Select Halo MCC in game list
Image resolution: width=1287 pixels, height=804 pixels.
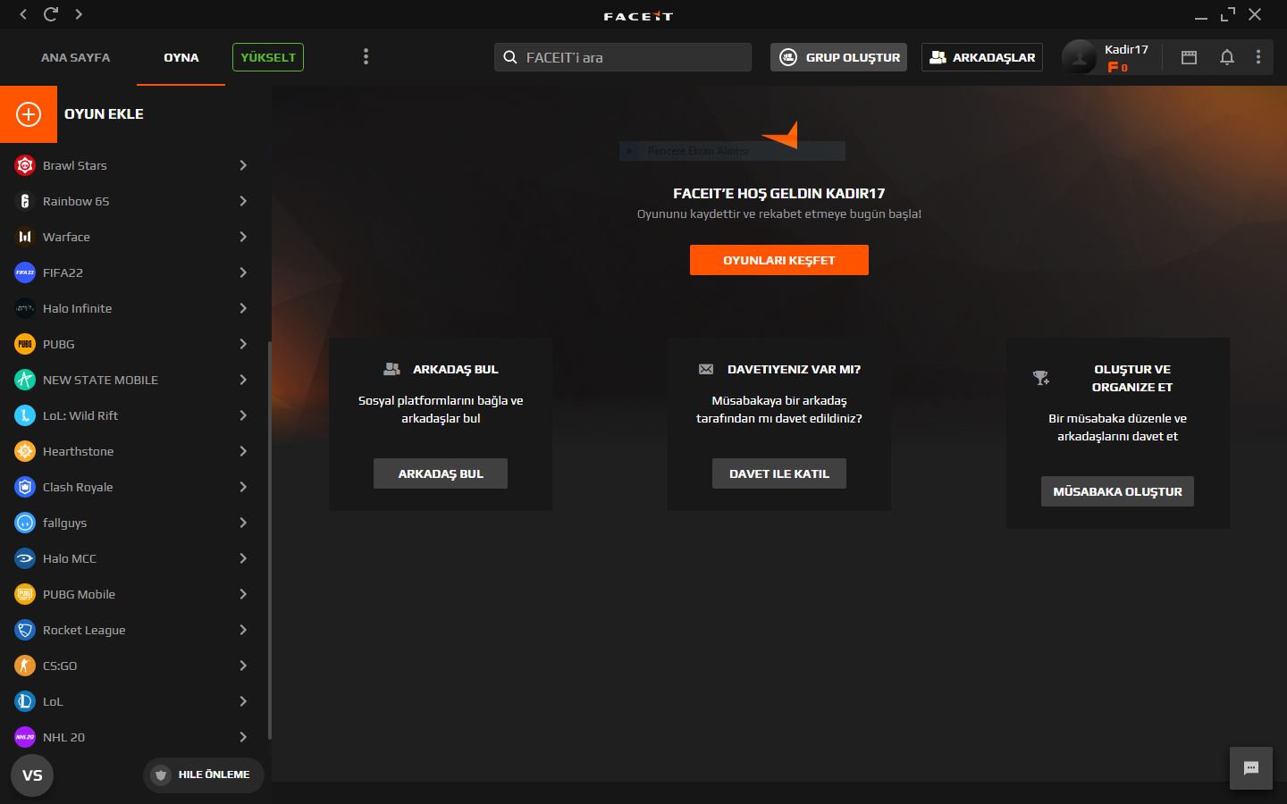pyautogui.click(x=132, y=558)
